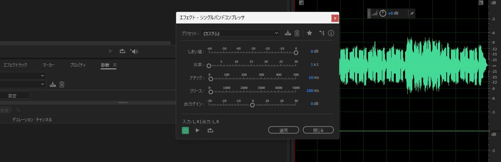Click the panel divider grip below 設定

pyautogui.click(x=123, y=102)
